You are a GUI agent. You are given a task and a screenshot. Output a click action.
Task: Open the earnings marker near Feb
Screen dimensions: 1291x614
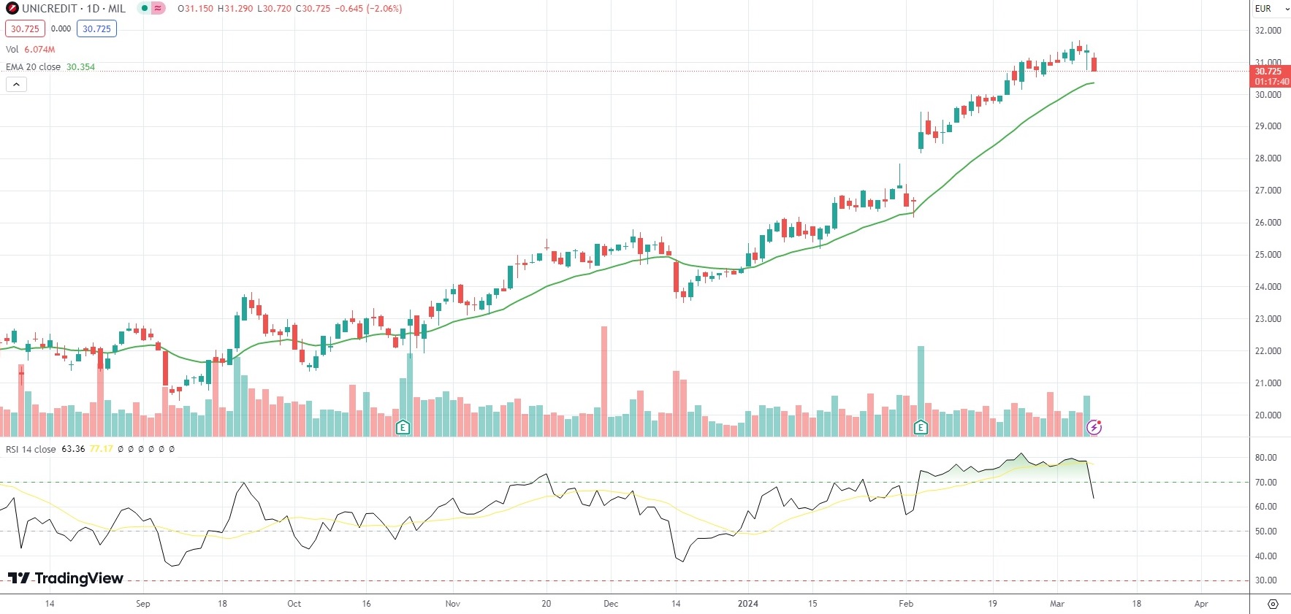pos(921,428)
